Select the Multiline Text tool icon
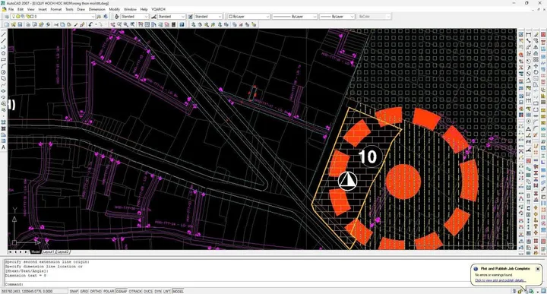Image resolution: width=547 pixels, height=294 pixels. point(4,147)
